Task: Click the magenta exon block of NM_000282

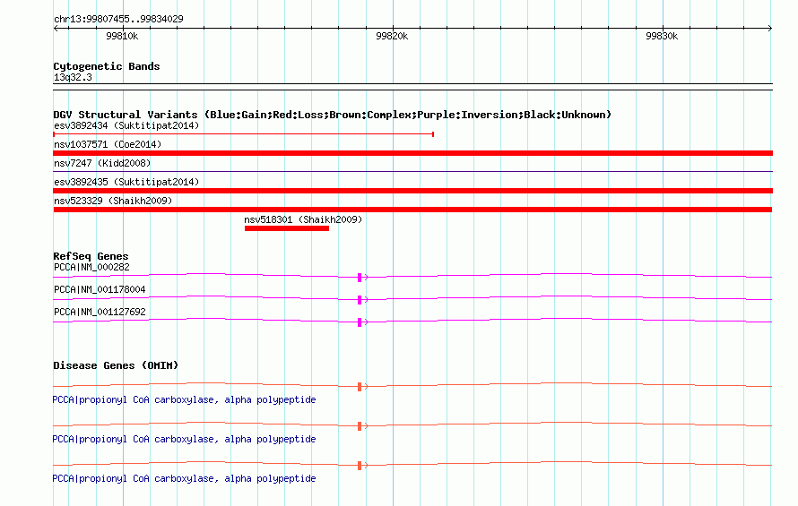Action: pyautogui.click(x=360, y=277)
